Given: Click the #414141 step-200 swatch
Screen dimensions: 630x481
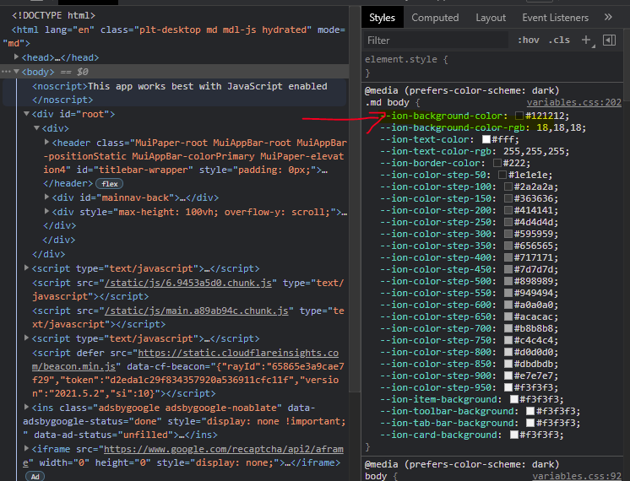Looking at the screenshot, I should tap(508, 210).
